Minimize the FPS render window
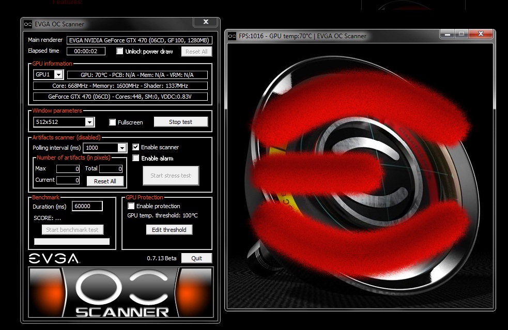508x330 pixels. coord(447,34)
